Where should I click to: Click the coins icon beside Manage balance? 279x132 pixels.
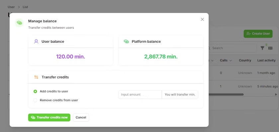pyautogui.click(x=19, y=23)
